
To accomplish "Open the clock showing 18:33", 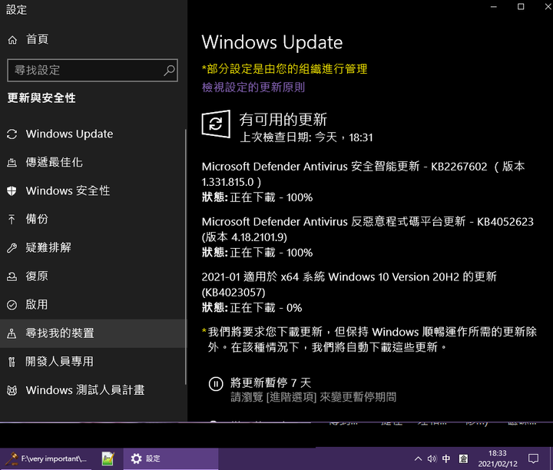I will coord(498,458).
